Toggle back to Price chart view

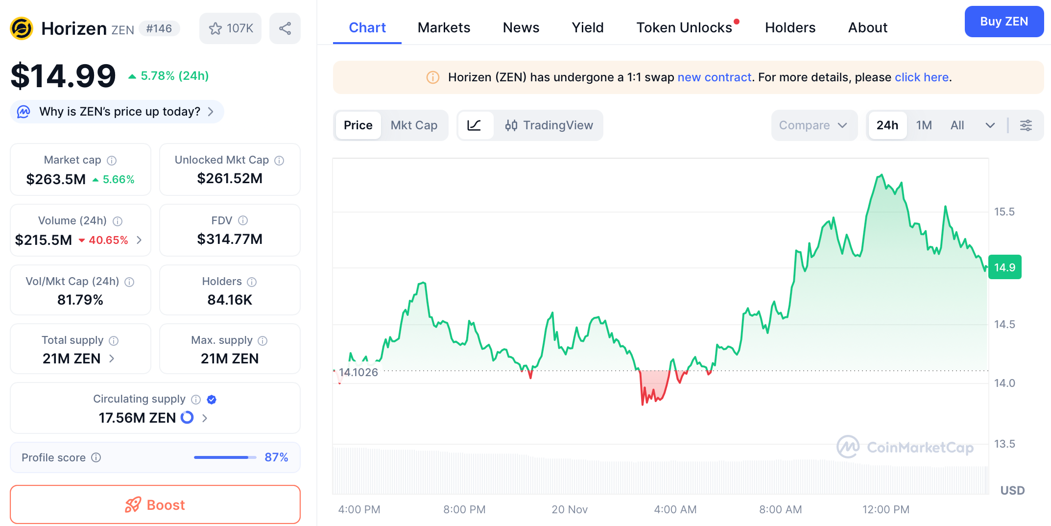click(x=358, y=125)
